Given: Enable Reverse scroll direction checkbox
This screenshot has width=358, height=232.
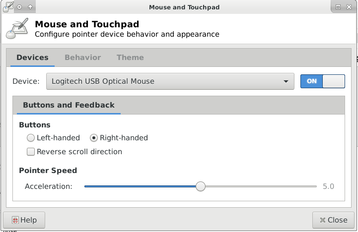Looking at the screenshot, I should (31, 152).
